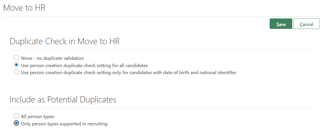Click the 'All person types' label text
Screen dimensions: 323x129
click(37, 116)
